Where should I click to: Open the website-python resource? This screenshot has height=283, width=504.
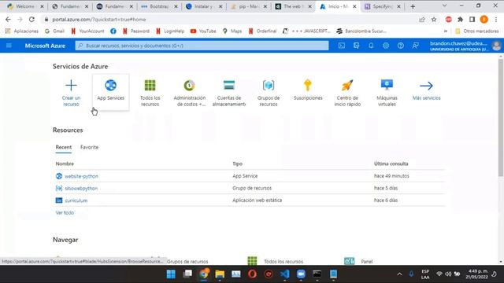click(81, 176)
